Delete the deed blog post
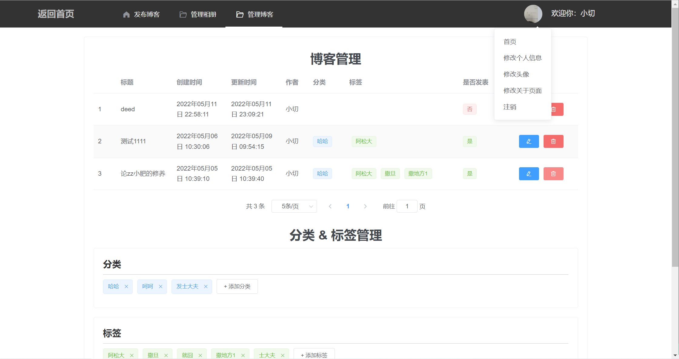The height and width of the screenshot is (359, 679). pos(557,109)
